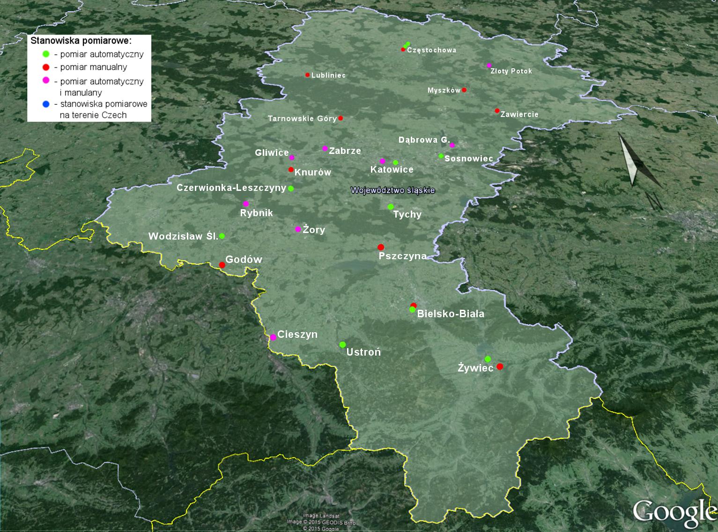
Task: Click the blue legend dot for Czech stations
Action: click(46, 104)
